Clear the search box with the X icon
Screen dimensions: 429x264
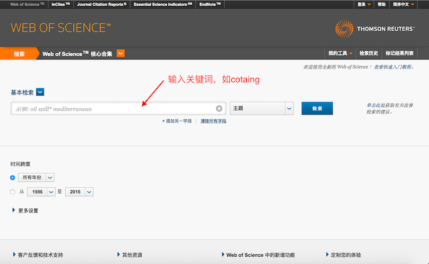coord(219,108)
